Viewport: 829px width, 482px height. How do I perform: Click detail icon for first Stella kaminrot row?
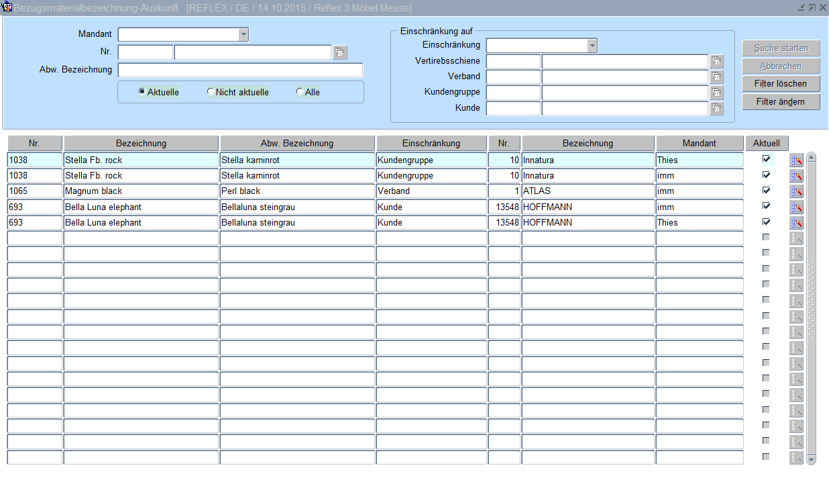point(796,160)
